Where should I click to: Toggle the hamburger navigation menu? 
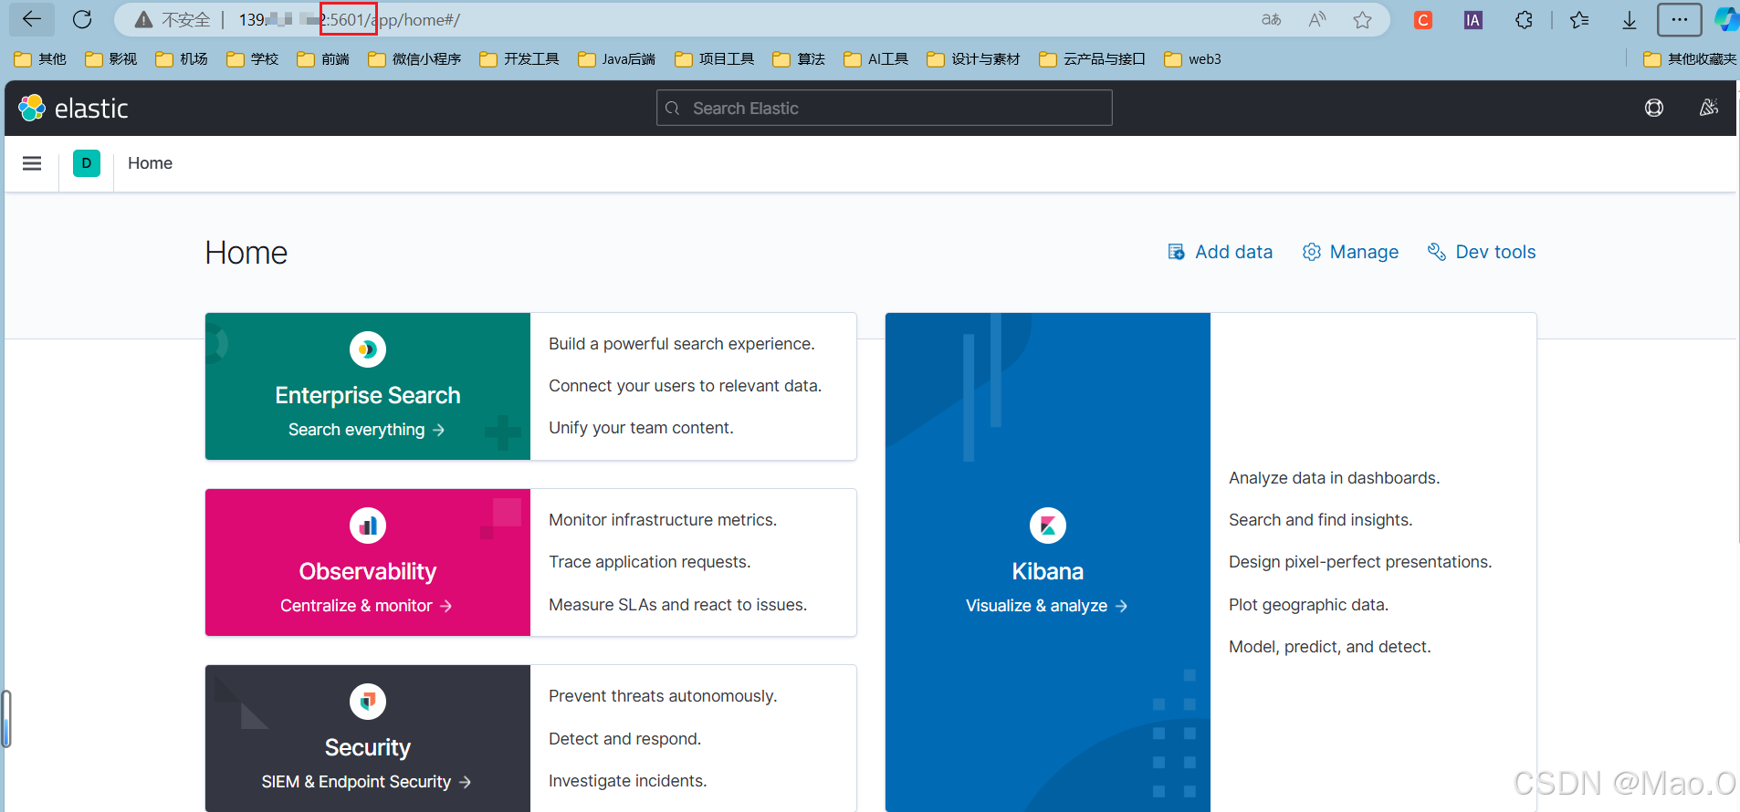pyautogui.click(x=32, y=163)
